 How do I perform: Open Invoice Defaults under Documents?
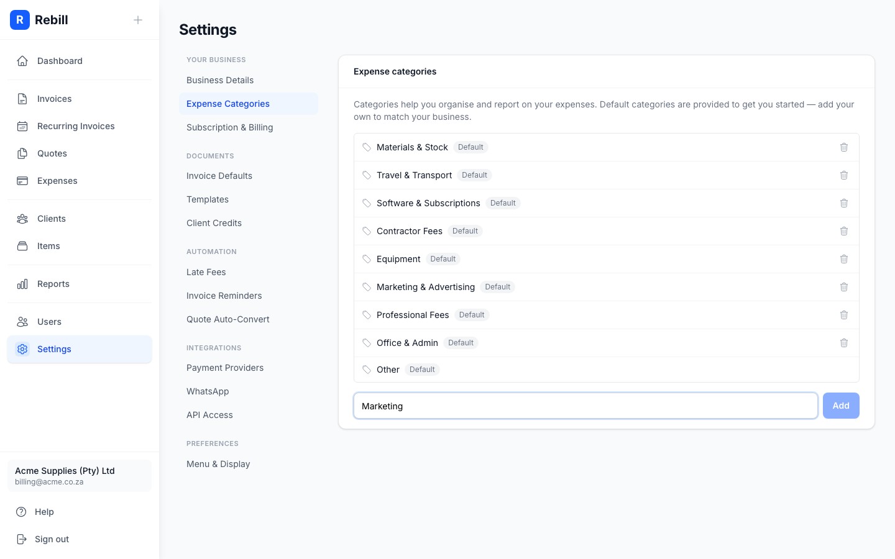click(x=219, y=176)
